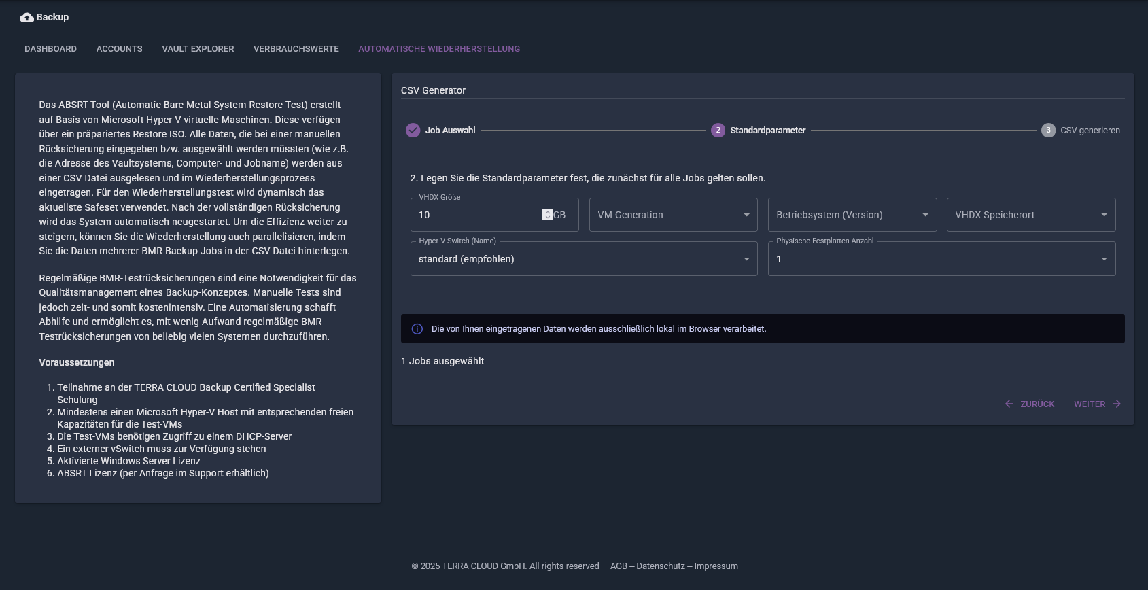This screenshot has height=590, width=1148.
Task: Select the Verbrauchswerte tab
Action: tap(296, 49)
